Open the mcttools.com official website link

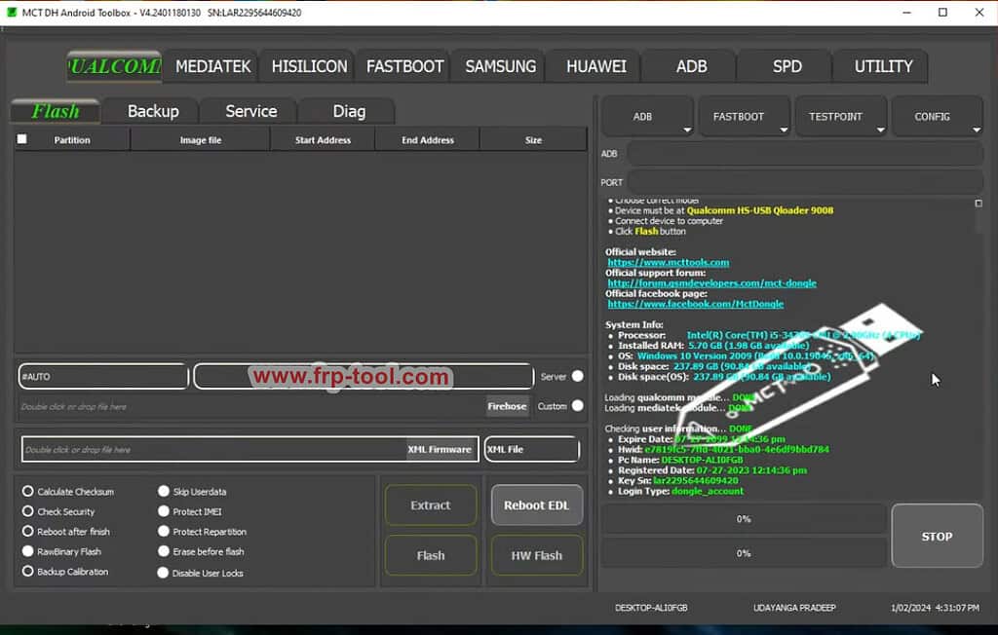pos(669,262)
